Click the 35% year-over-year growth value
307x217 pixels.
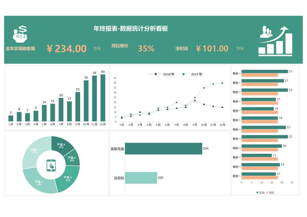point(146,48)
